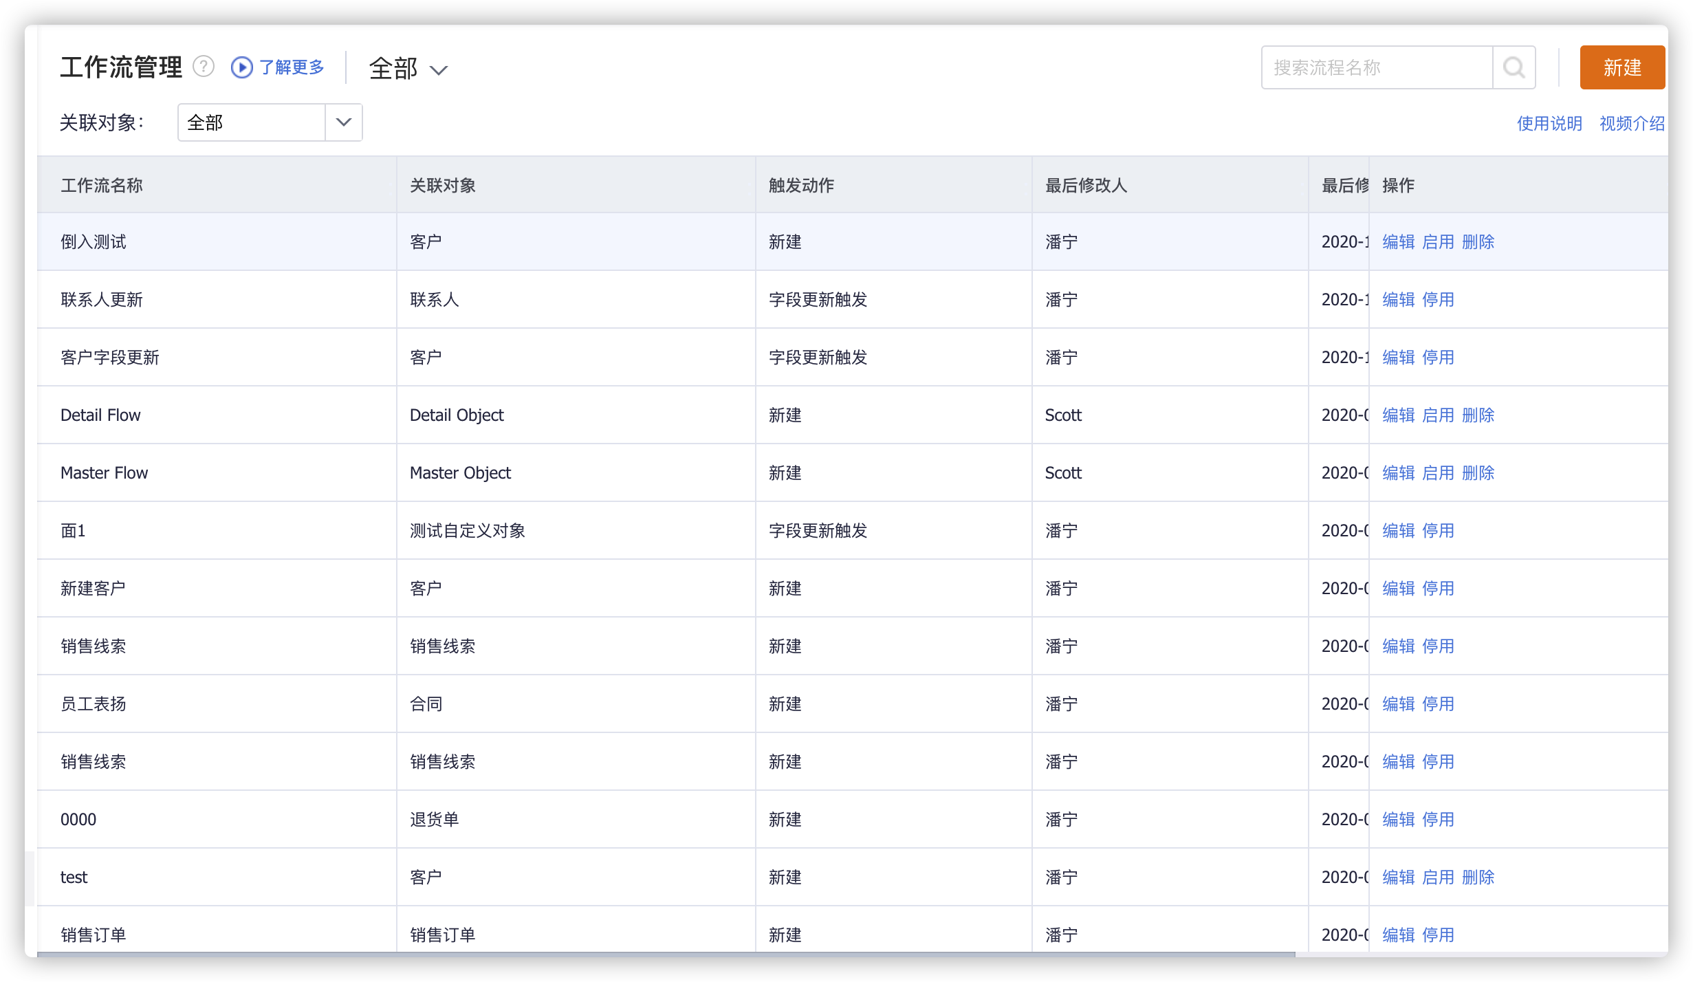The height and width of the screenshot is (982, 1693).
Task: Open the 视频介绍 link
Action: [1631, 124]
